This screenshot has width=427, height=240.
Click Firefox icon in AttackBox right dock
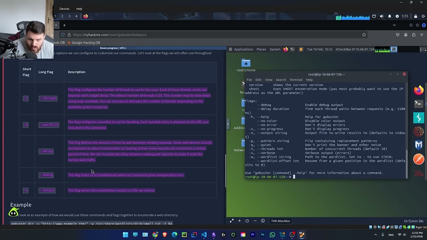[x=419, y=90]
